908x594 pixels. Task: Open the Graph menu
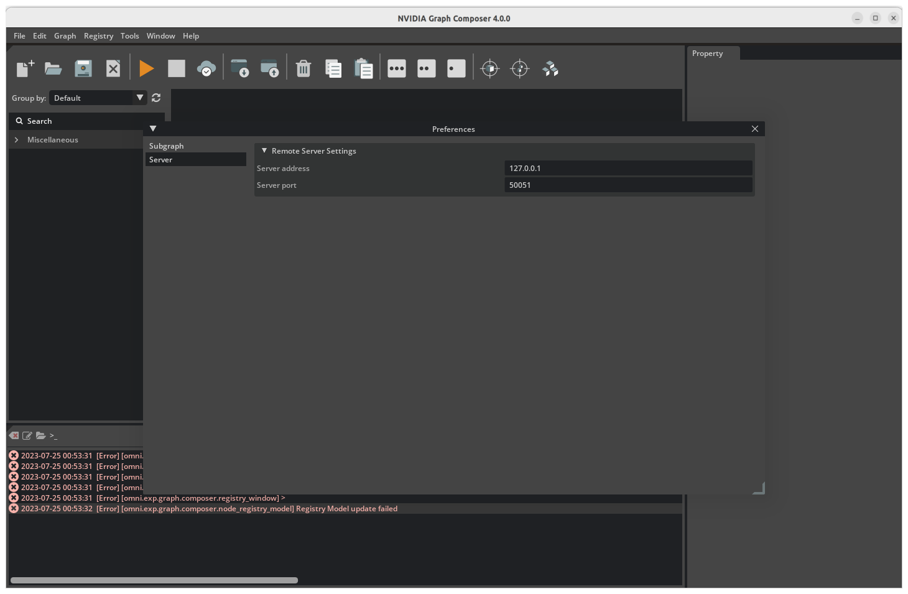(x=65, y=36)
